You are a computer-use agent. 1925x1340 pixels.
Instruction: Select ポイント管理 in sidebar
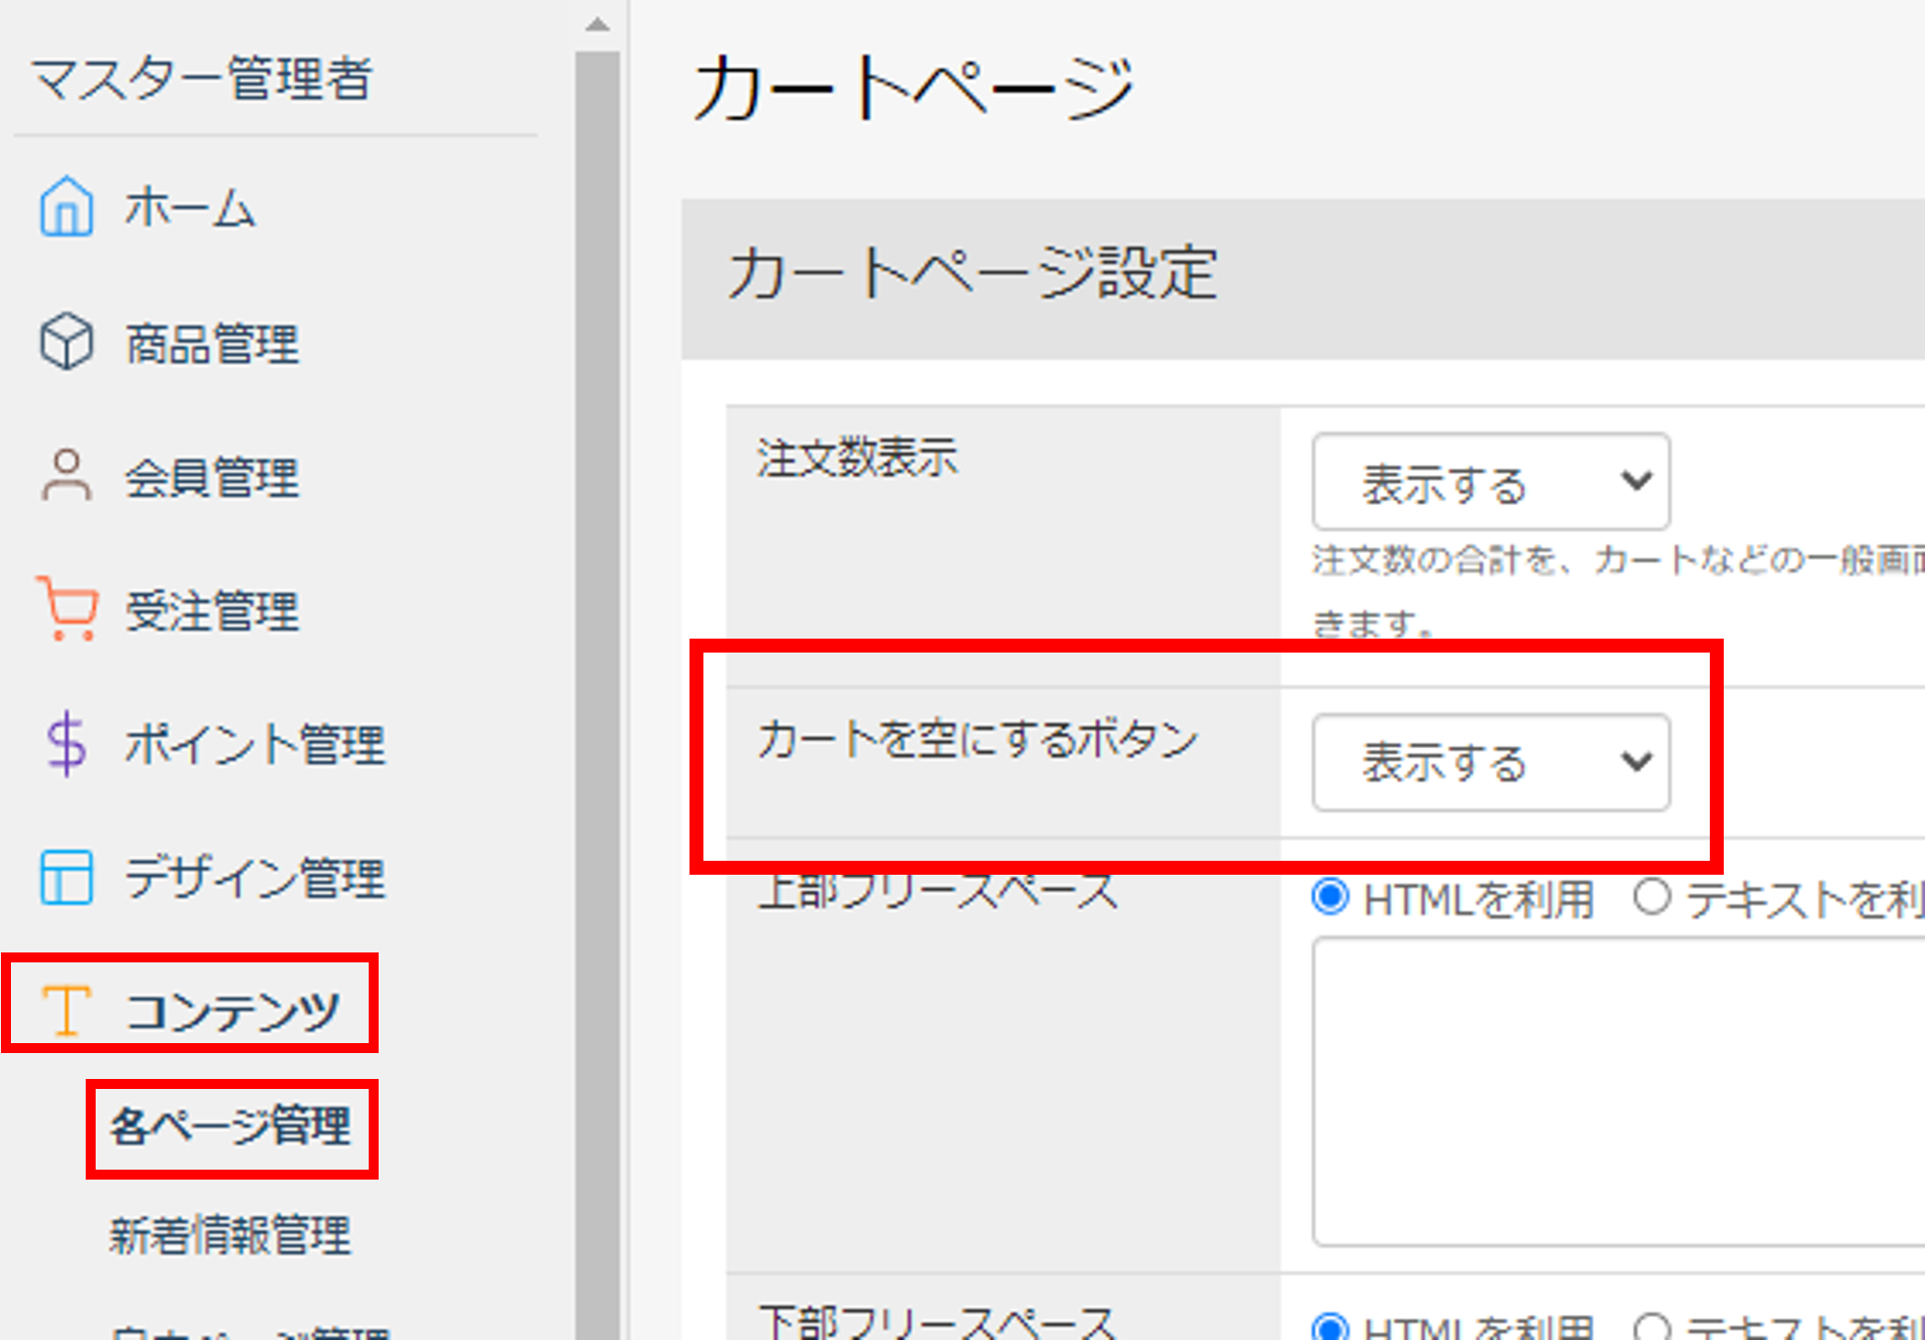pyautogui.click(x=255, y=744)
